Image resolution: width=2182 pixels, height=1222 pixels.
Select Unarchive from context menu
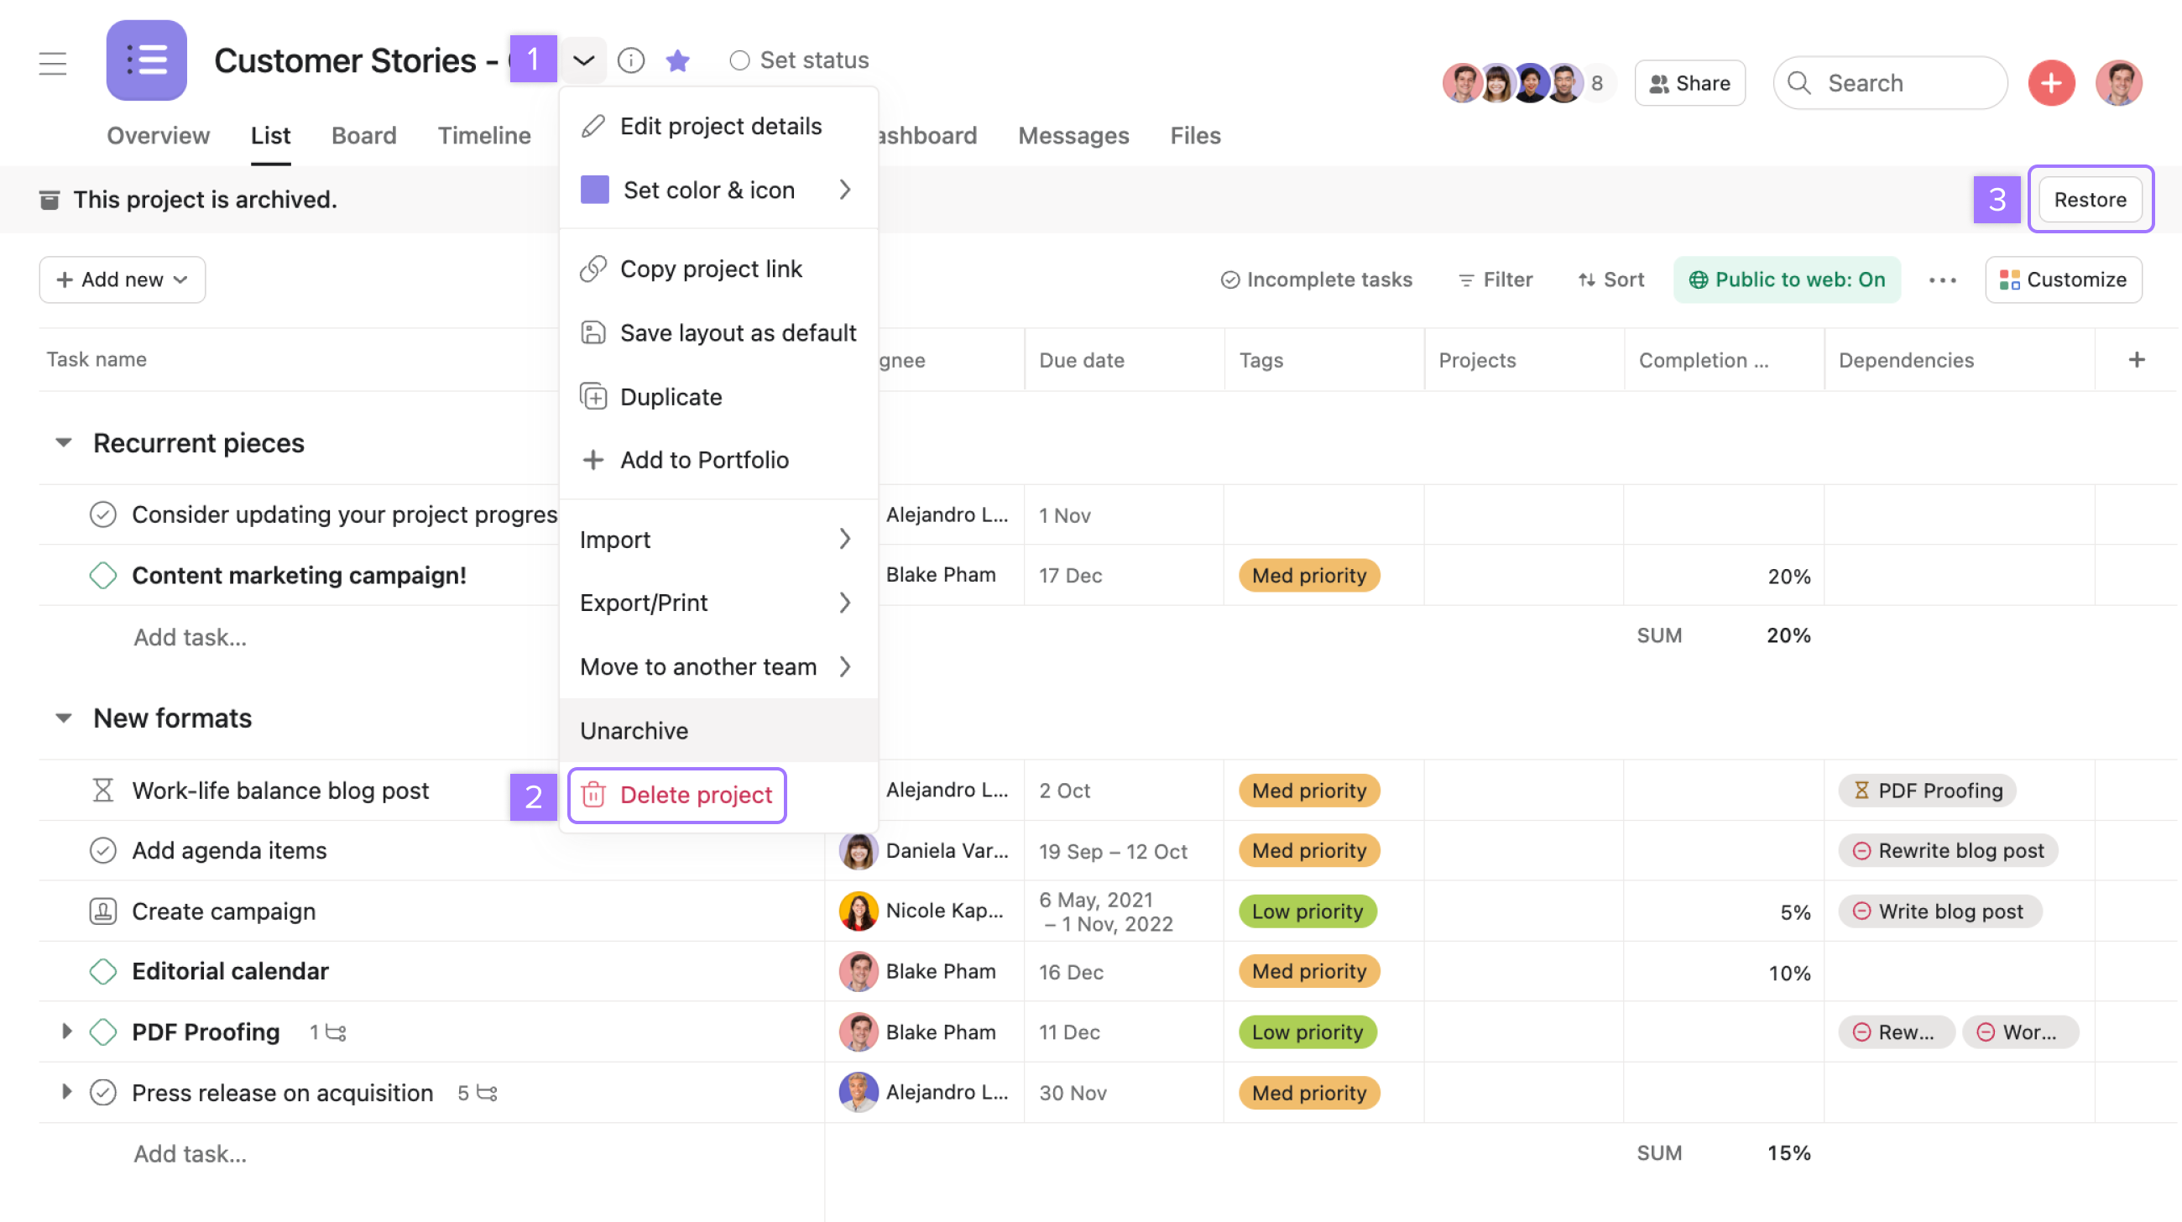tap(634, 730)
